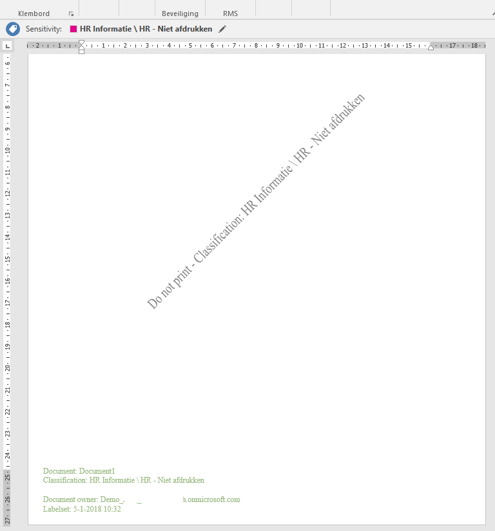Screen dimensions: 495x531
Task: Click the RMS group label
Action: point(230,14)
